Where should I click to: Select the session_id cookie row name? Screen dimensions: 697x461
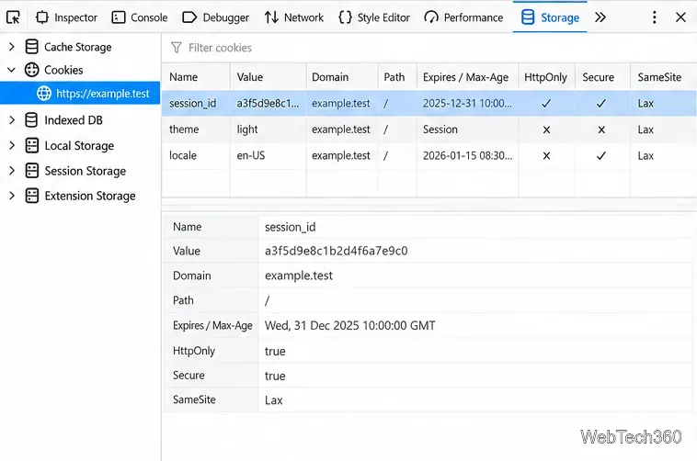[x=192, y=103]
